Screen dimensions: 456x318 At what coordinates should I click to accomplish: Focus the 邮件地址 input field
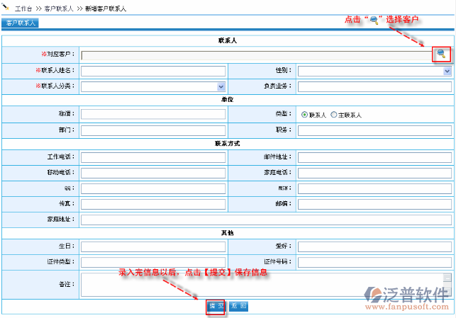click(374, 157)
